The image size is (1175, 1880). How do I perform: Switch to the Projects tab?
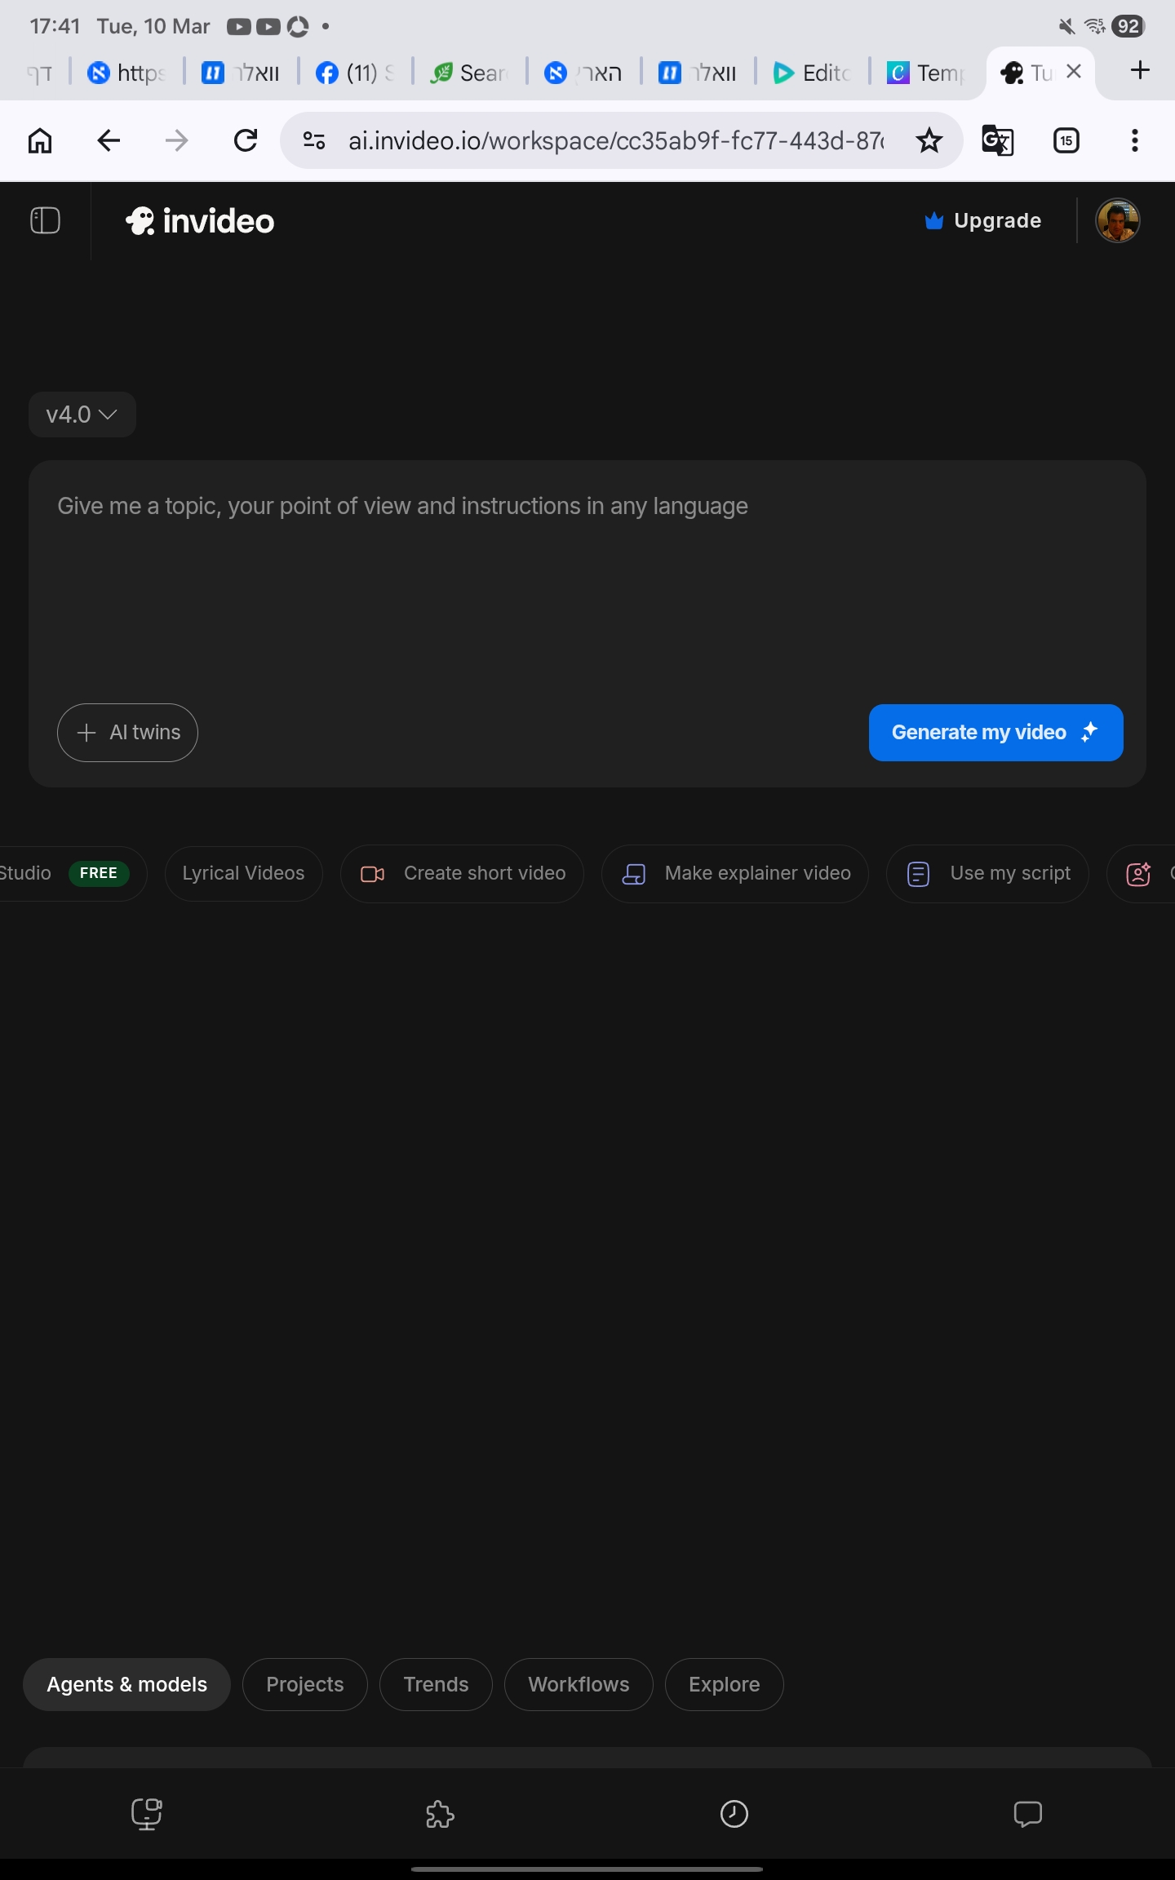pyautogui.click(x=304, y=1684)
